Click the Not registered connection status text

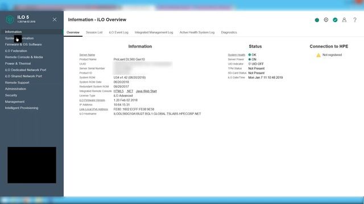[x=332, y=55]
